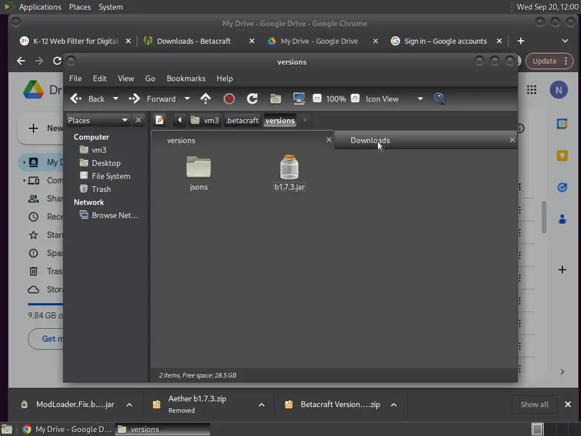Open the Computer toolbar icon

pos(298,98)
